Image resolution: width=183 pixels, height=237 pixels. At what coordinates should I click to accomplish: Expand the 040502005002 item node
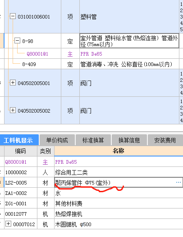point(13,110)
